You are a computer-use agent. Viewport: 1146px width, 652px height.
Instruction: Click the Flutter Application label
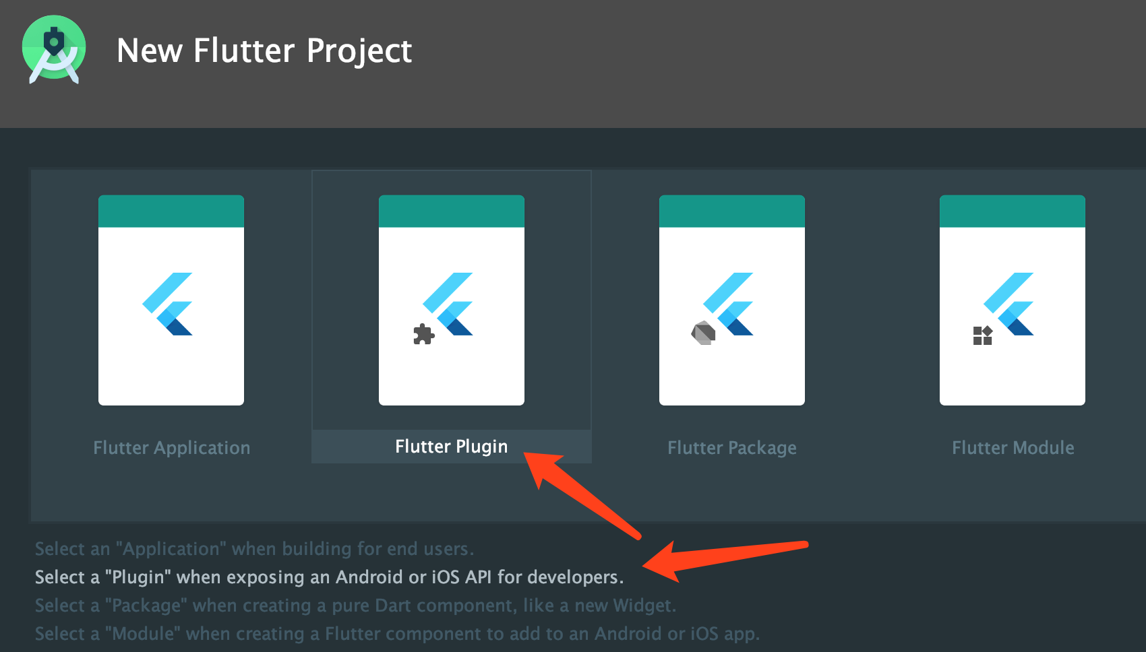click(x=172, y=448)
